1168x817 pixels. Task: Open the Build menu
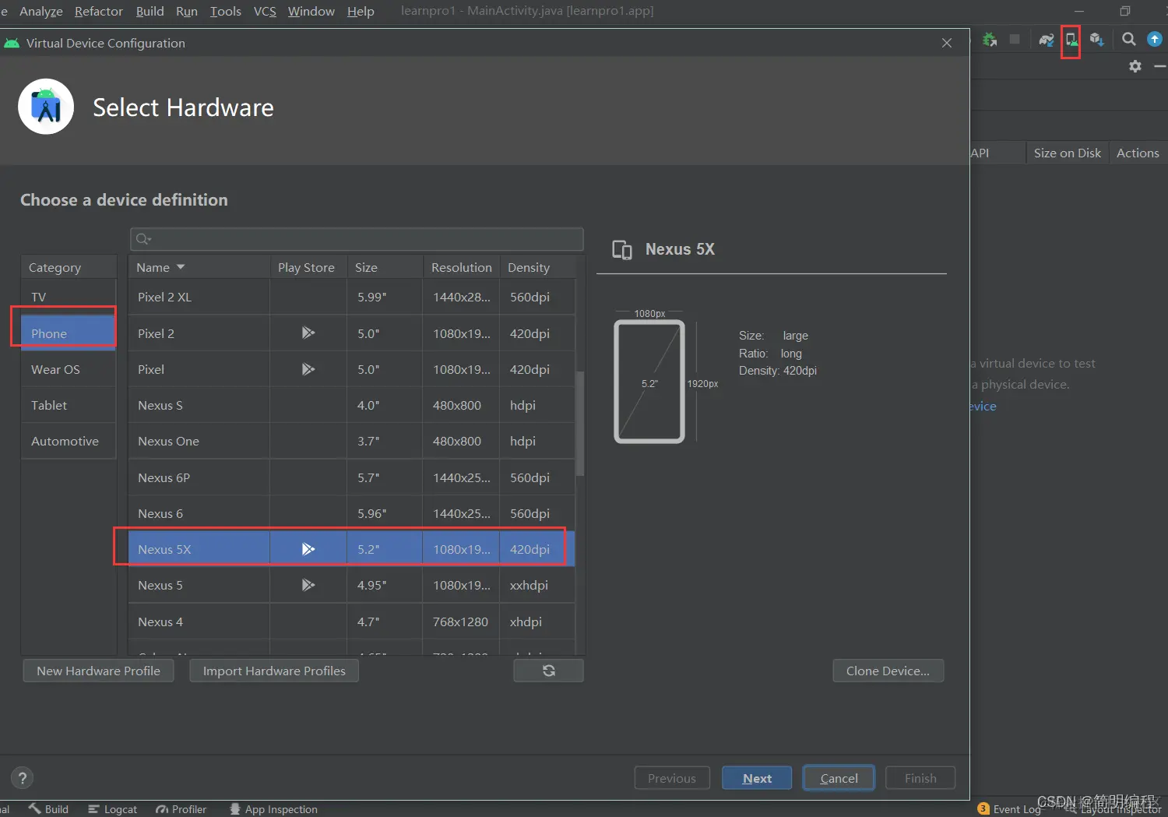150,11
